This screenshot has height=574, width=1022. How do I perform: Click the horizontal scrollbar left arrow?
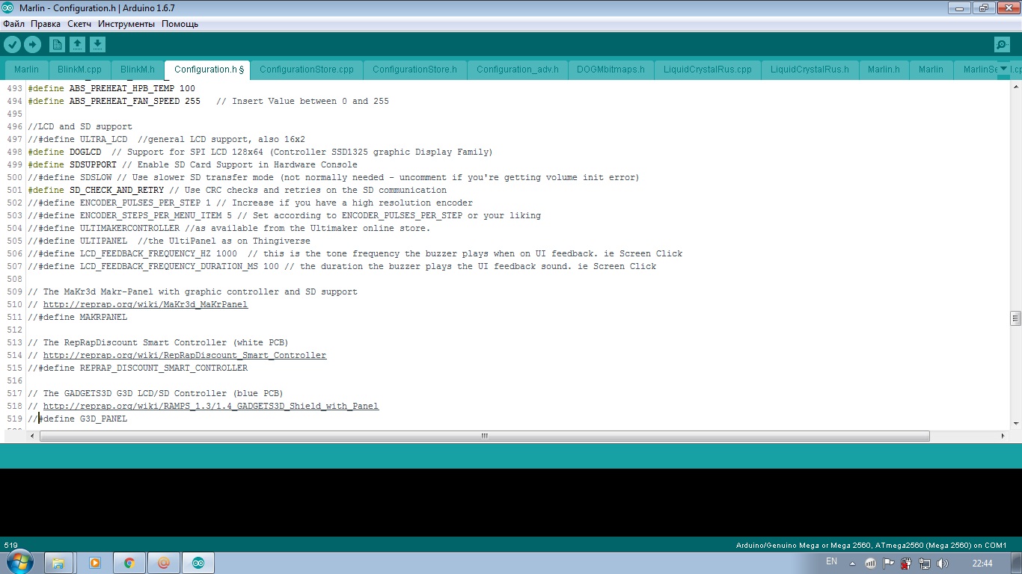coord(32,436)
